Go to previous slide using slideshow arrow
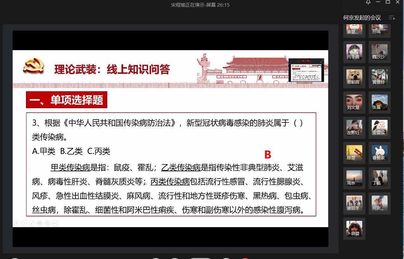 pos(16,223)
